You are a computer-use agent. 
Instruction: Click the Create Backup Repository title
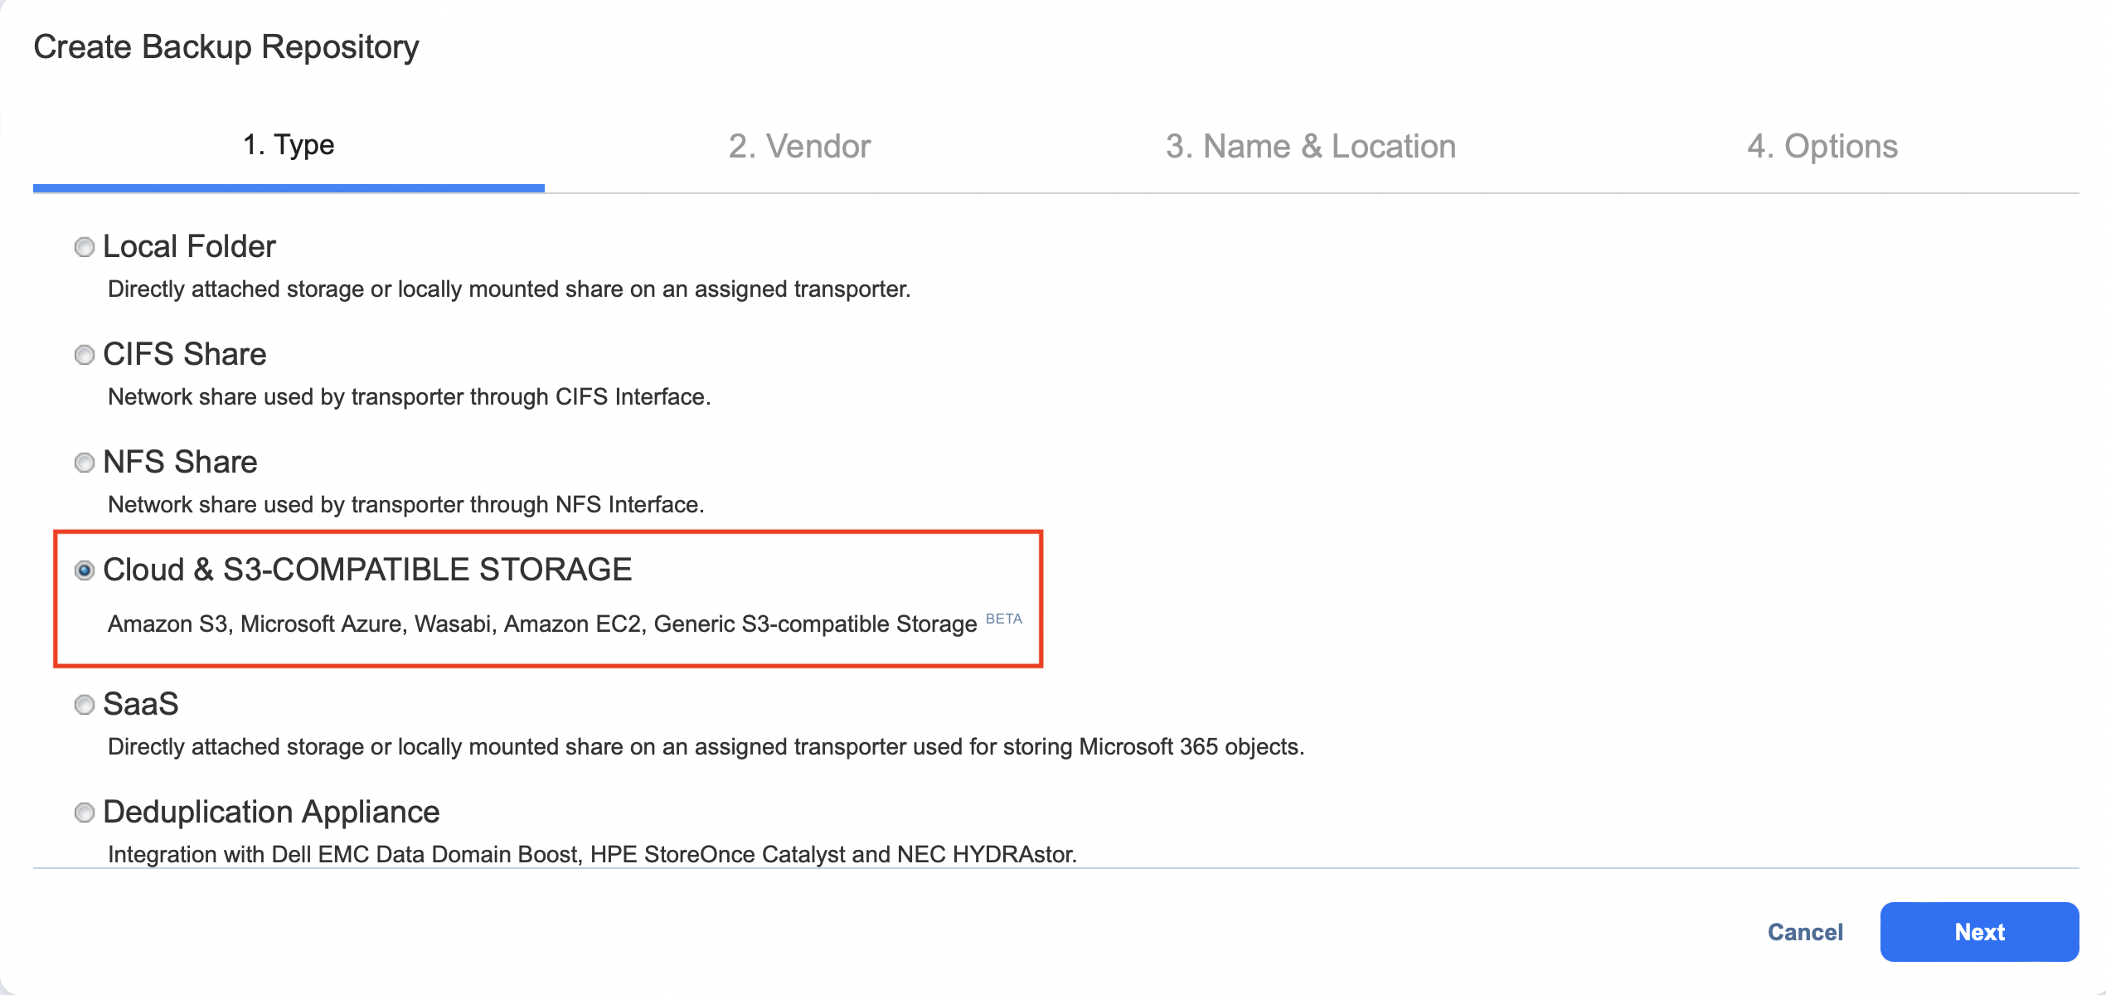click(226, 47)
